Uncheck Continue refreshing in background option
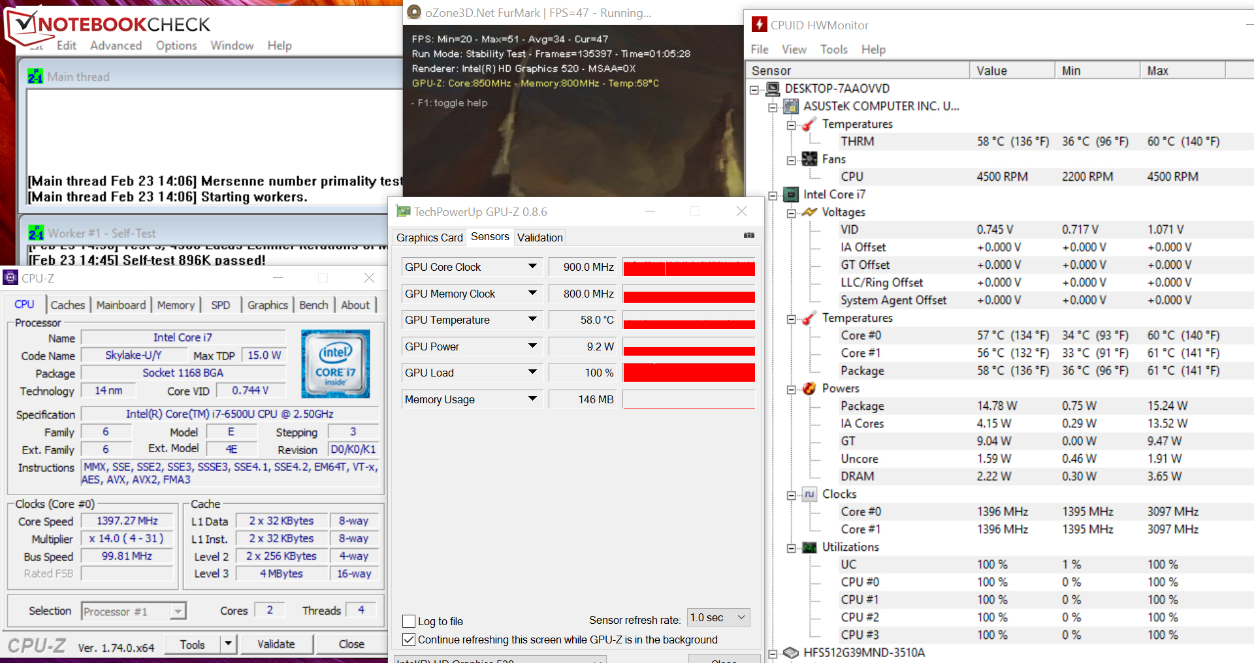Screen dimensions: 1254x663 [x=409, y=640]
